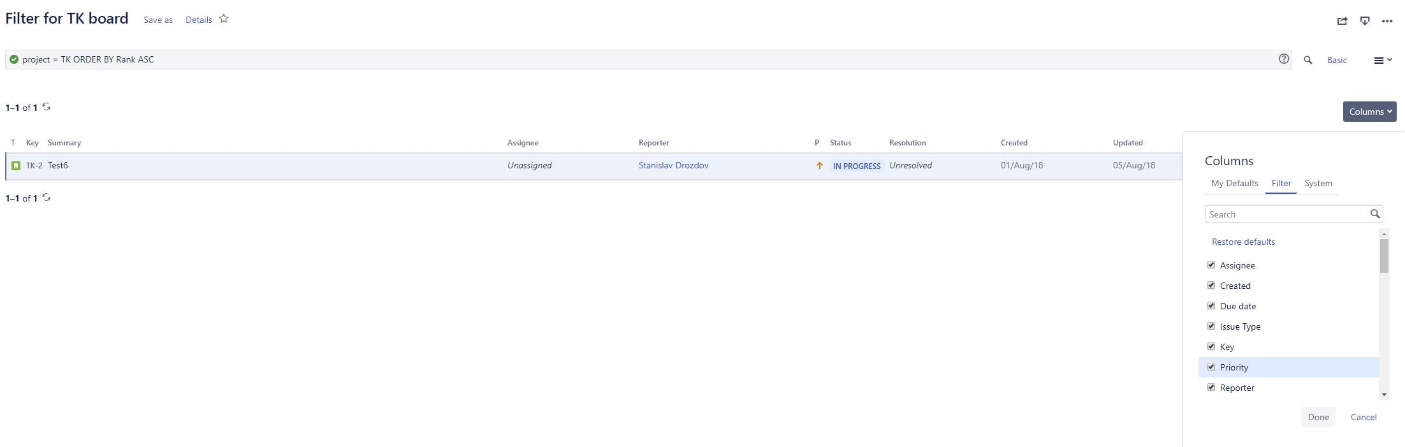Open the more options ellipsis menu
The image size is (1405, 447).
pyautogui.click(x=1387, y=21)
